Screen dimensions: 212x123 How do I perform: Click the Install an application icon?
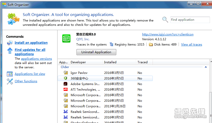10,43
